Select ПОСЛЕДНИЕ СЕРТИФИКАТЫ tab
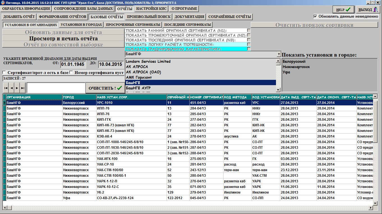The width and height of the screenshot is (382, 214). pos(187,25)
